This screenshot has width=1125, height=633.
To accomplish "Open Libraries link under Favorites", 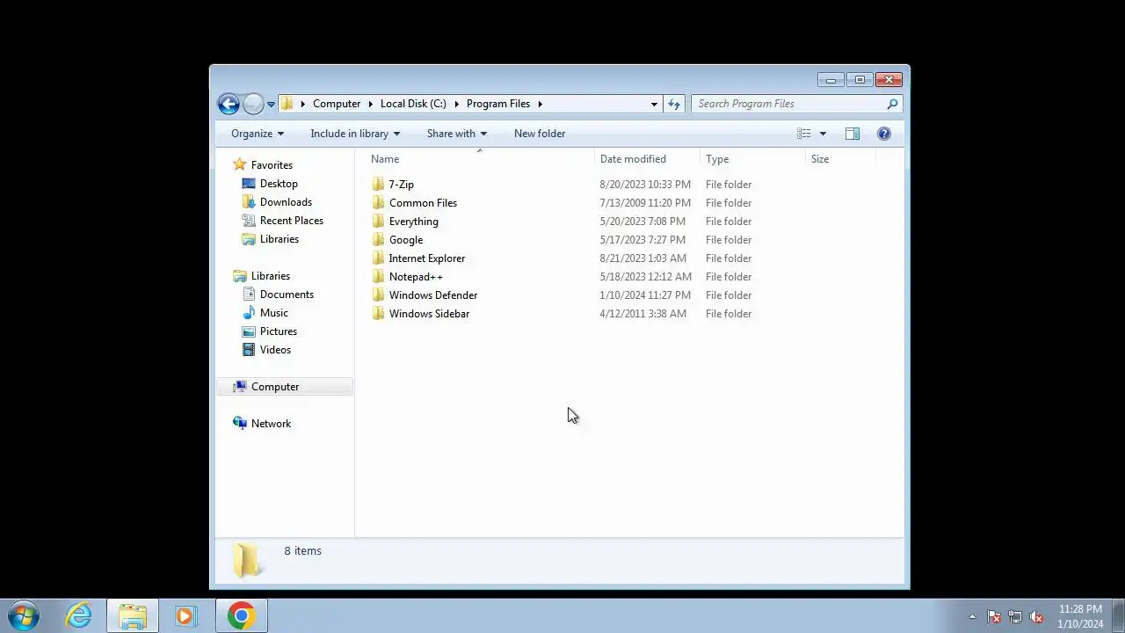I will point(279,239).
